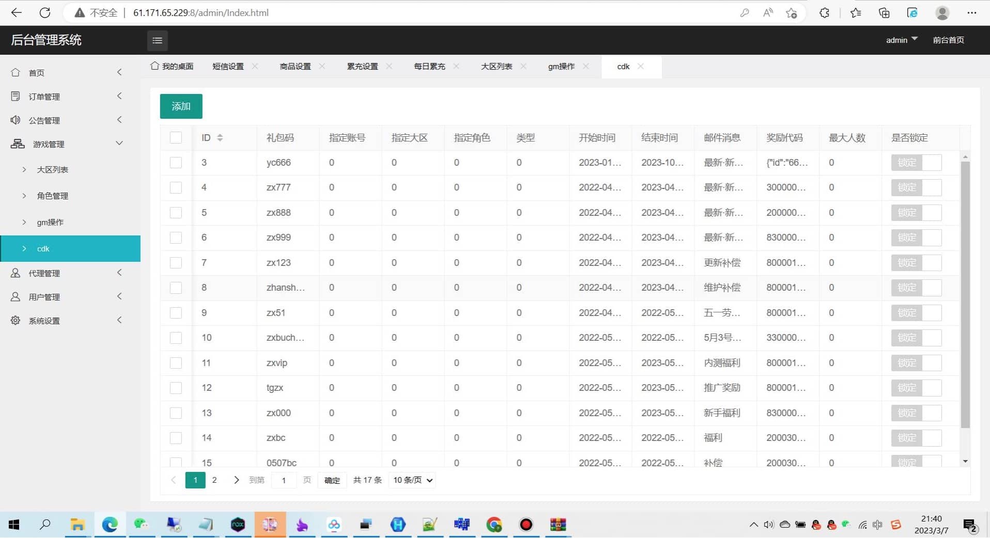Switch to the gm操作 tab
The image size is (990, 538).
561,66
